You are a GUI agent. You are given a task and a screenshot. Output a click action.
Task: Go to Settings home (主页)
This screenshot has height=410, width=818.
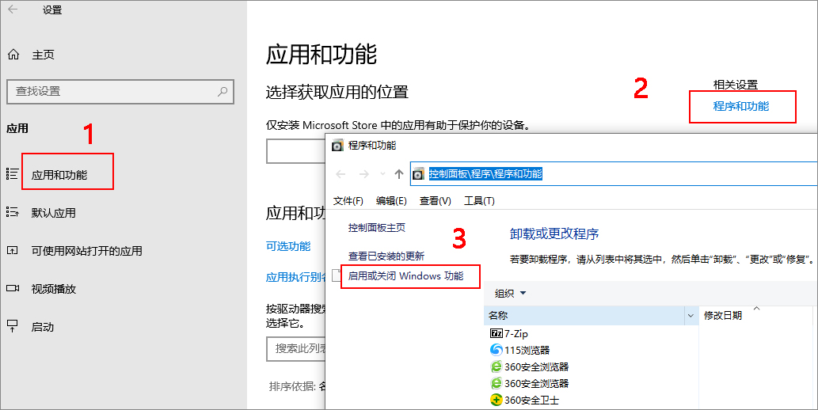[x=43, y=55]
